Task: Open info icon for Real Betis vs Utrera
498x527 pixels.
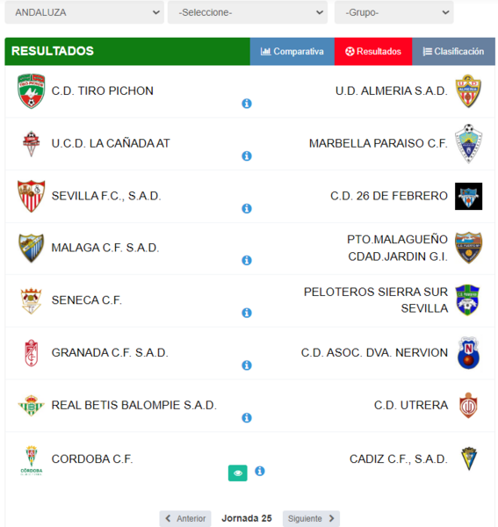Action: (x=247, y=417)
